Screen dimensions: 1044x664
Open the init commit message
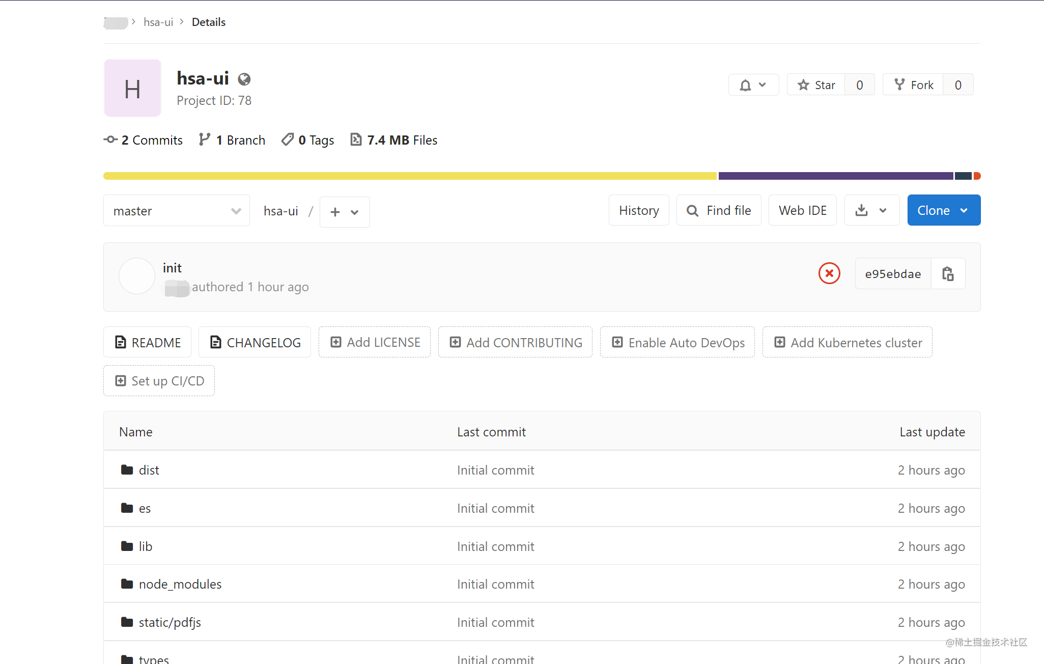[172, 268]
